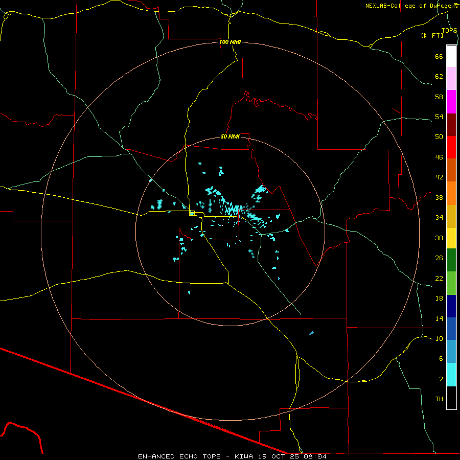Click the 100 NMI range ring label
460x460 pixels.
click(230, 42)
